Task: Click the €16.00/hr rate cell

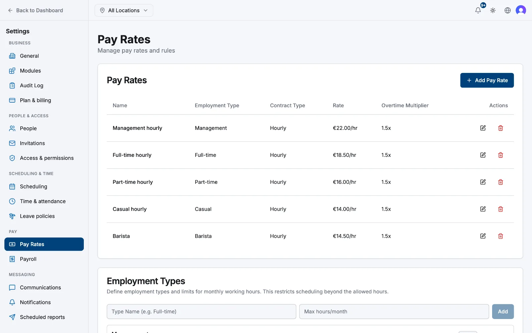Action: (x=344, y=182)
